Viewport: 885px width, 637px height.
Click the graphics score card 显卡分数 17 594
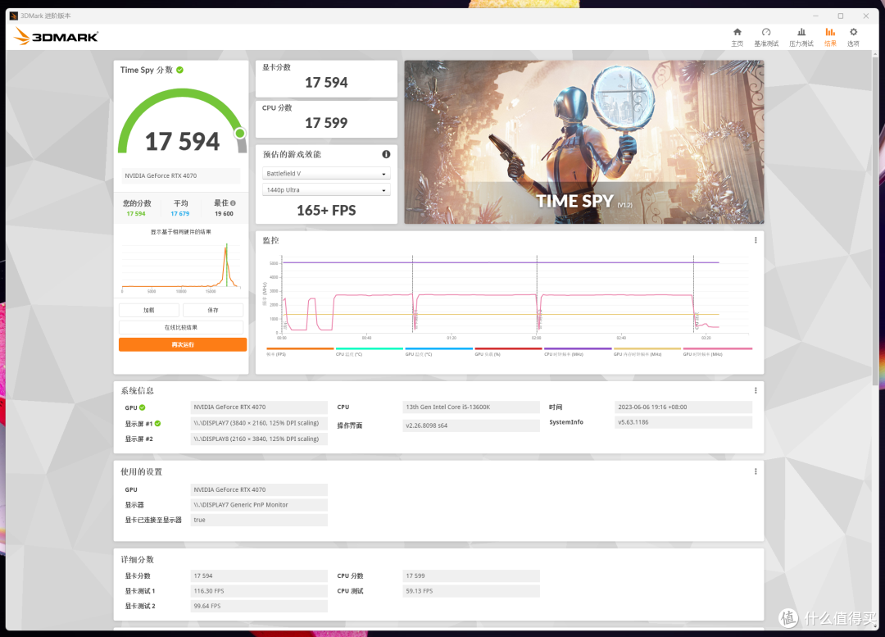point(326,79)
